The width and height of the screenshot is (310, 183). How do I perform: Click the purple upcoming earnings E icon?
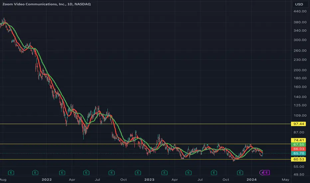(x=267, y=173)
